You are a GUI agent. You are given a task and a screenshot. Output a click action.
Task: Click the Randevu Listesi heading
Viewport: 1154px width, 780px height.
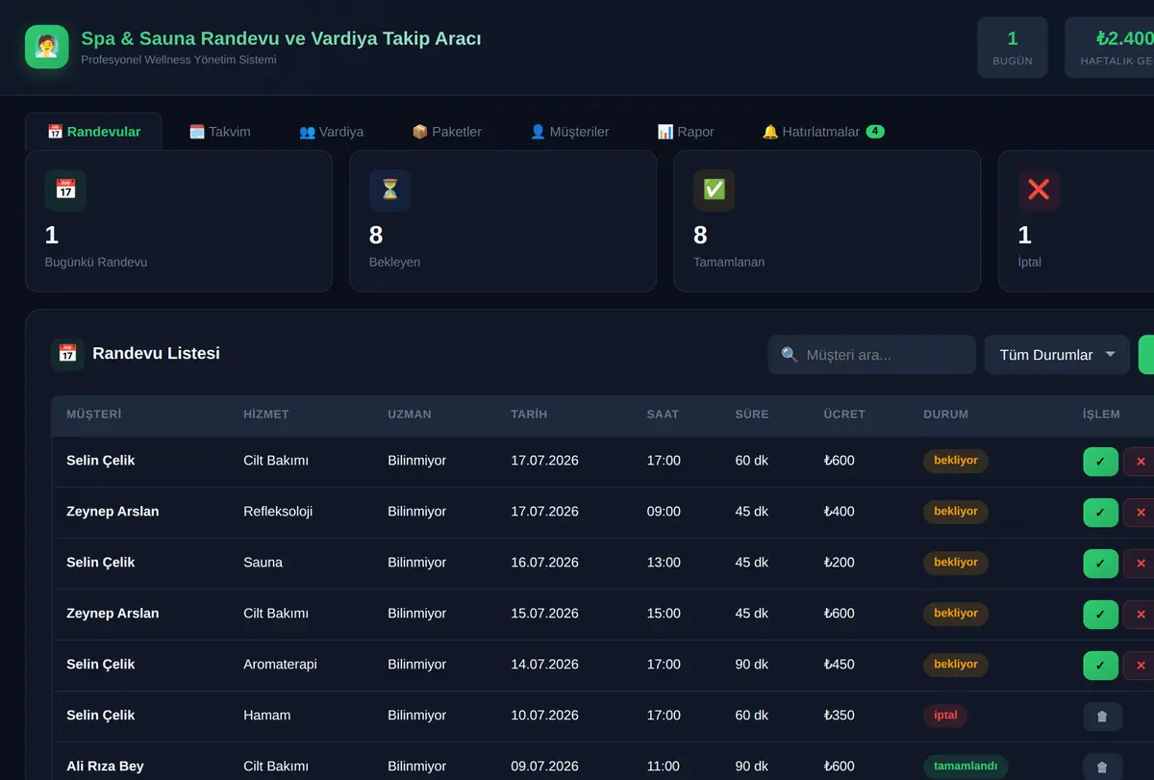[156, 353]
